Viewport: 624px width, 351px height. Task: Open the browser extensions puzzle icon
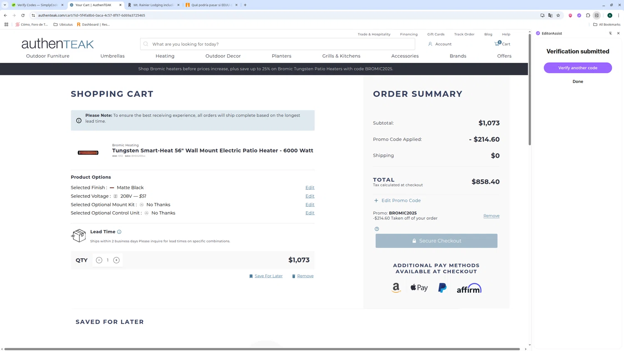588,15
